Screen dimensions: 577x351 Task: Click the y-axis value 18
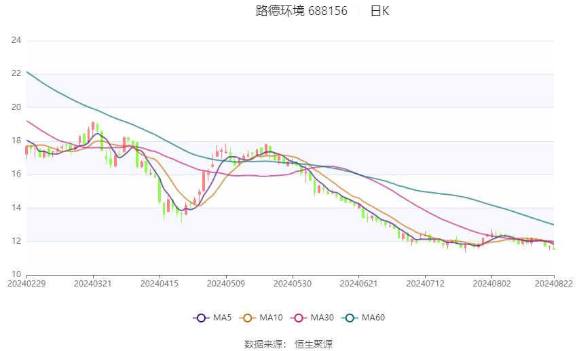[x=16, y=141]
